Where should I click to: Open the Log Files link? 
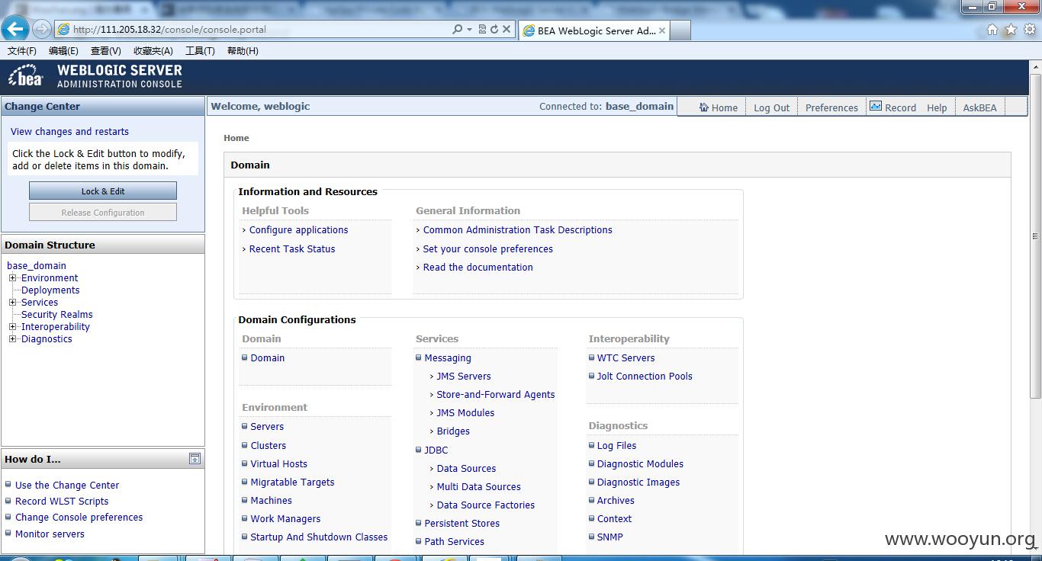coord(616,446)
